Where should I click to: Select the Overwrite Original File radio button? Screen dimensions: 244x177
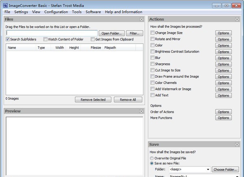click(152, 157)
